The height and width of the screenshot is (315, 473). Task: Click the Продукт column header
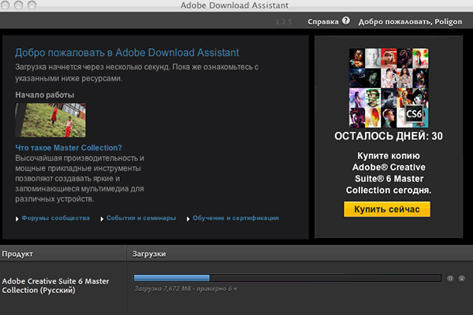pyautogui.click(x=17, y=254)
